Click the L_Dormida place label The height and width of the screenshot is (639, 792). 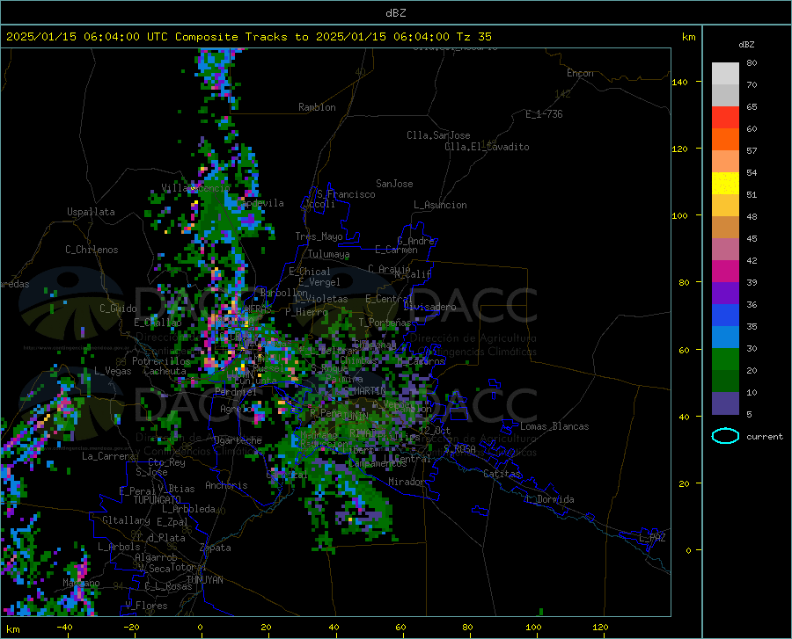click(549, 499)
